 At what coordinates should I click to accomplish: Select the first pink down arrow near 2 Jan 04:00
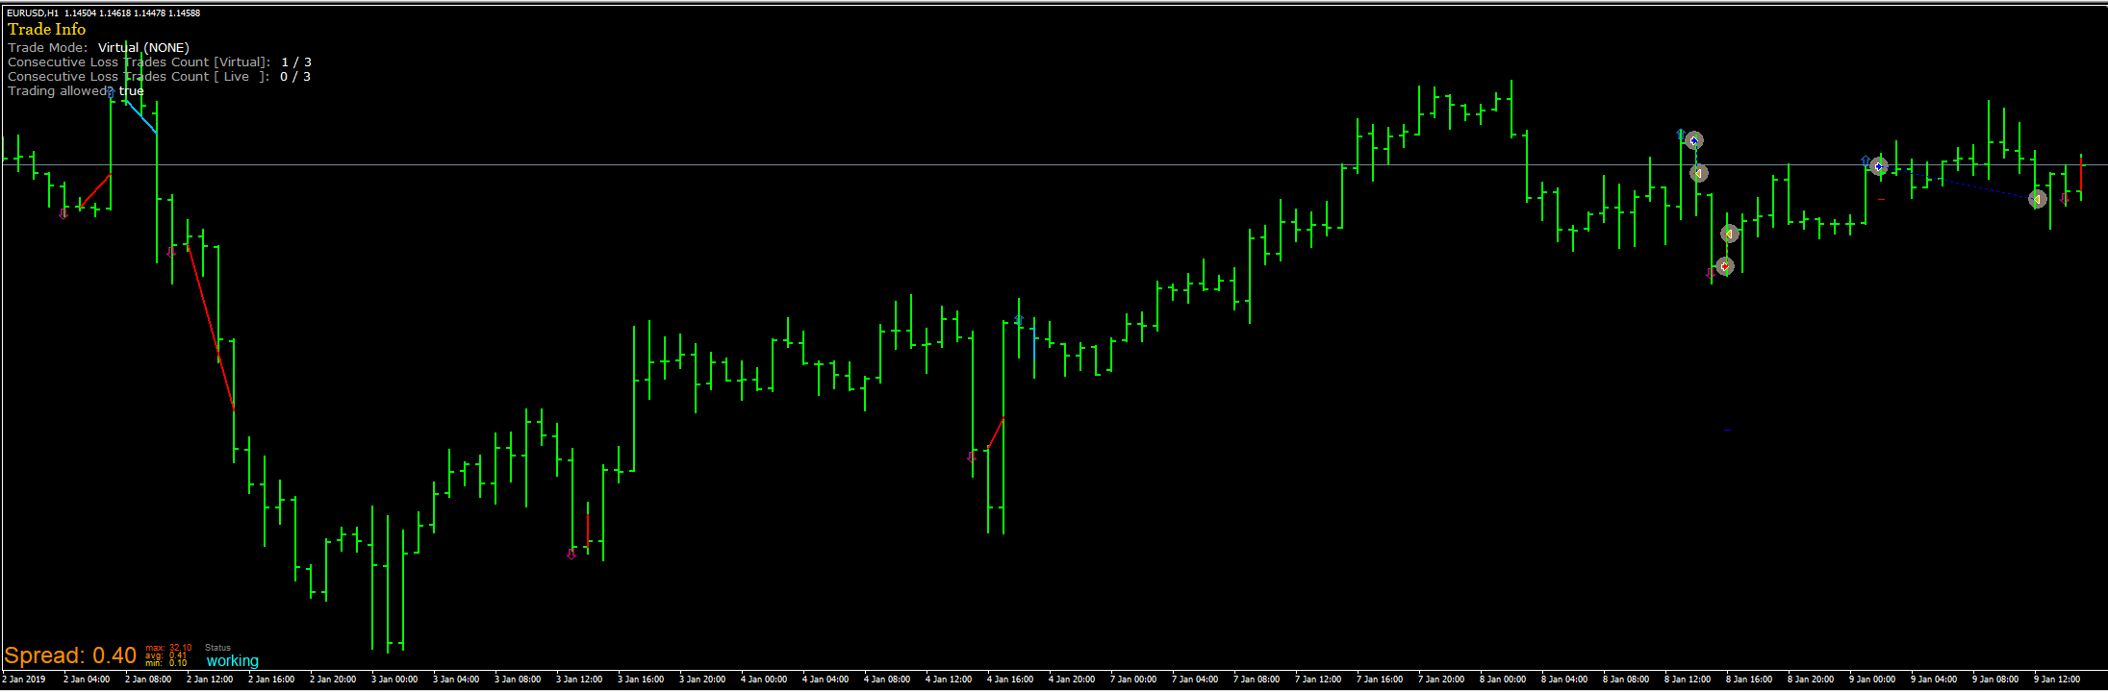click(63, 213)
